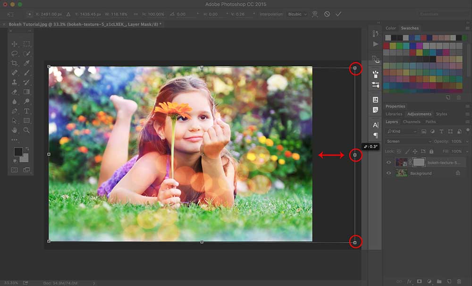Open the Swatches panel flyout menu

[467, 28]
